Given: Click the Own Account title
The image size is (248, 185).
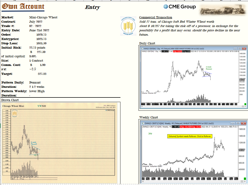Looking at the screenshot, I should pyautogui.click(x=23, y=6).
